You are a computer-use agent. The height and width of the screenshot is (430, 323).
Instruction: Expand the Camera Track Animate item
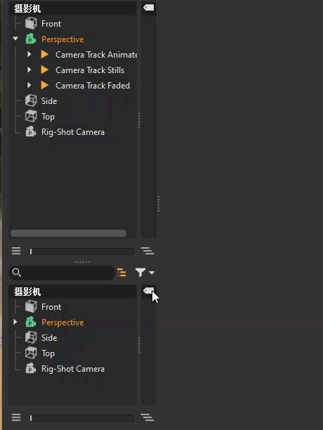tap(29, 54)
